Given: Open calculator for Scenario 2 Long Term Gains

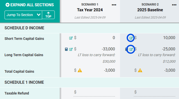Looking at the screenshot, I should click(126, 49).
